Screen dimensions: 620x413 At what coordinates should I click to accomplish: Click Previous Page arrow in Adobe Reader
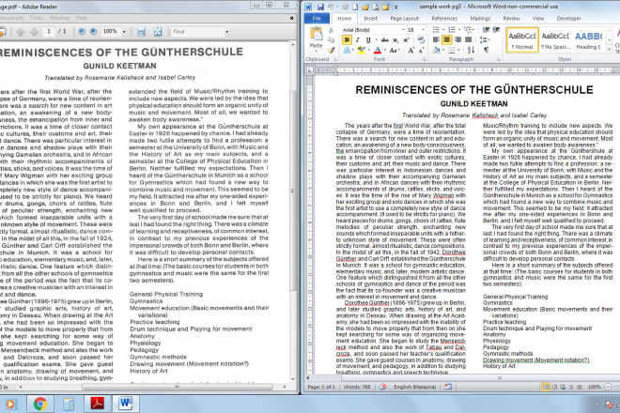coord(21,32)
